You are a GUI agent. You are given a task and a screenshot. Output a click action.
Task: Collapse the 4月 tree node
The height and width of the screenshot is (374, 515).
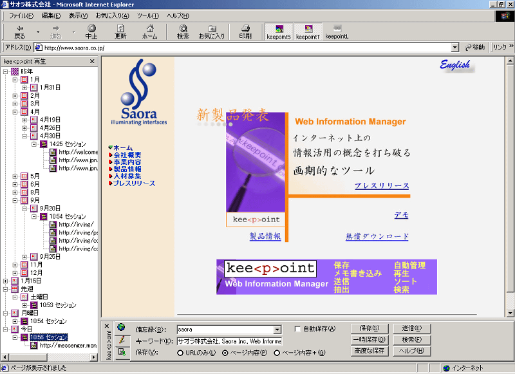tap(15, 112)
